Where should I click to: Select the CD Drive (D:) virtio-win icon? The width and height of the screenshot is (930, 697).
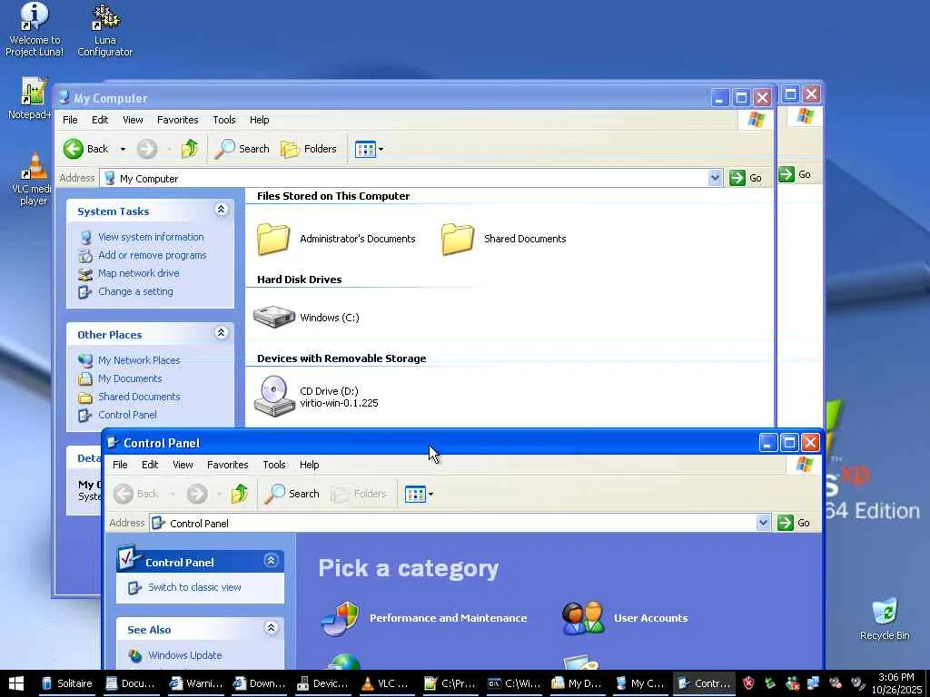(x=274, y=396)
